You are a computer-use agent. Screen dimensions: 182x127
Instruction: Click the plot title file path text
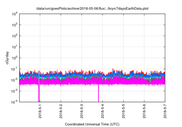pos(92,9)
